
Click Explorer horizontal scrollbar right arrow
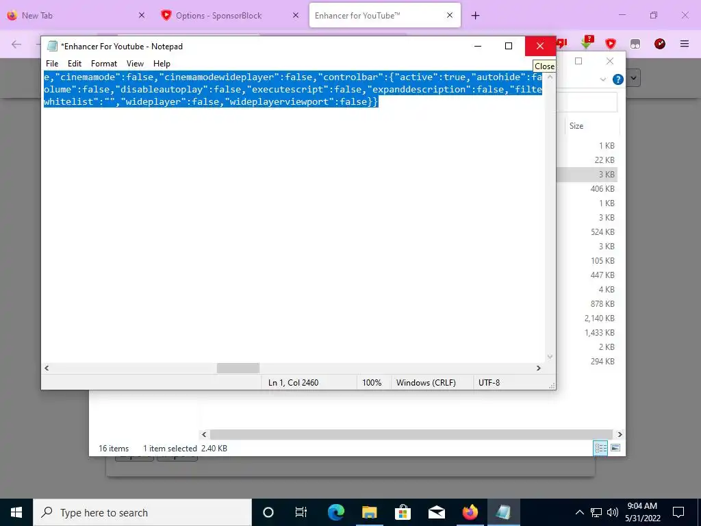(x=620, y=434)
